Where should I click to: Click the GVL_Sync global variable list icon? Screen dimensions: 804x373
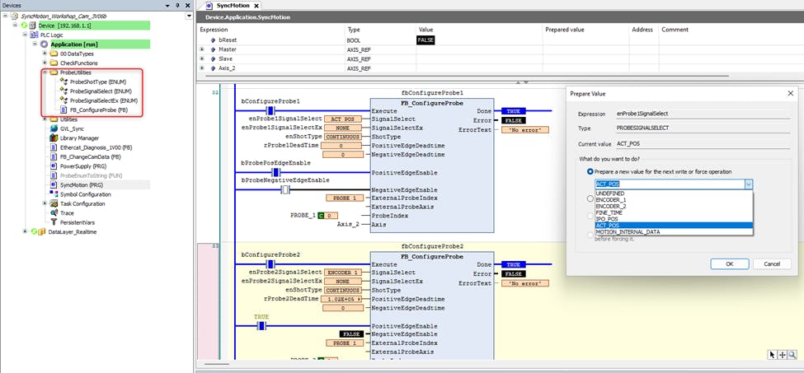point(54,128)
